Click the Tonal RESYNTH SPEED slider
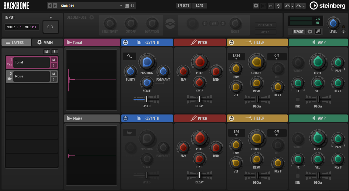The height and width of the screenshot is (191, 349). (x=147, y=99)
